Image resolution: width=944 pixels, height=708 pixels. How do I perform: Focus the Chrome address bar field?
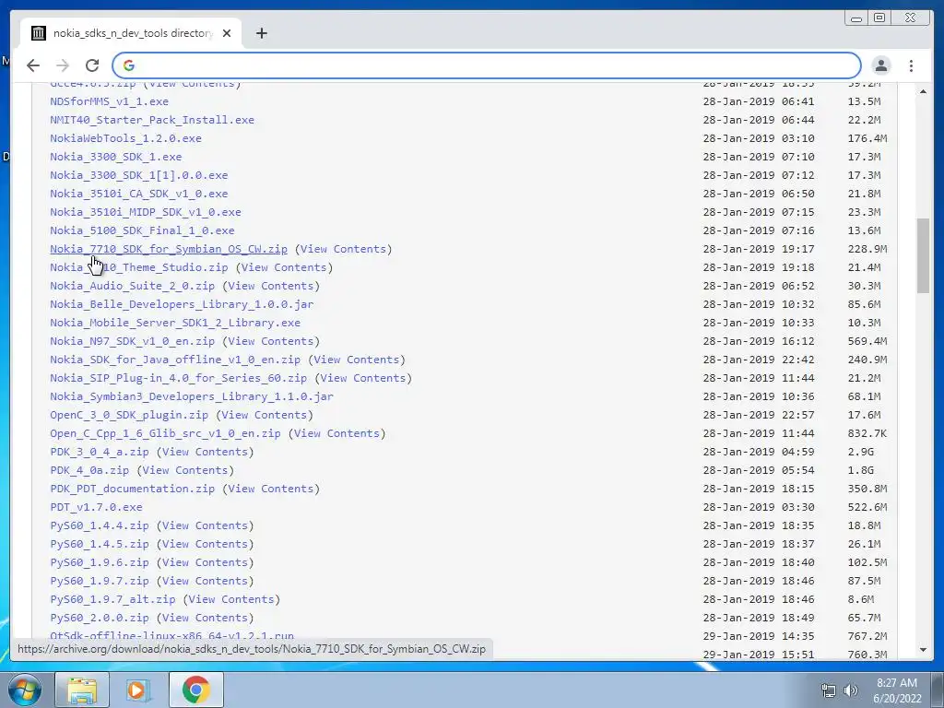click(487, 65)
